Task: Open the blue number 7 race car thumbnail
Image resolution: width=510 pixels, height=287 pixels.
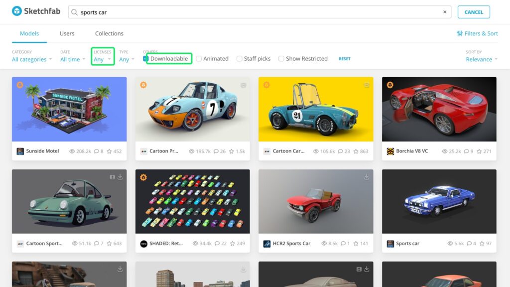Action: 193,109
